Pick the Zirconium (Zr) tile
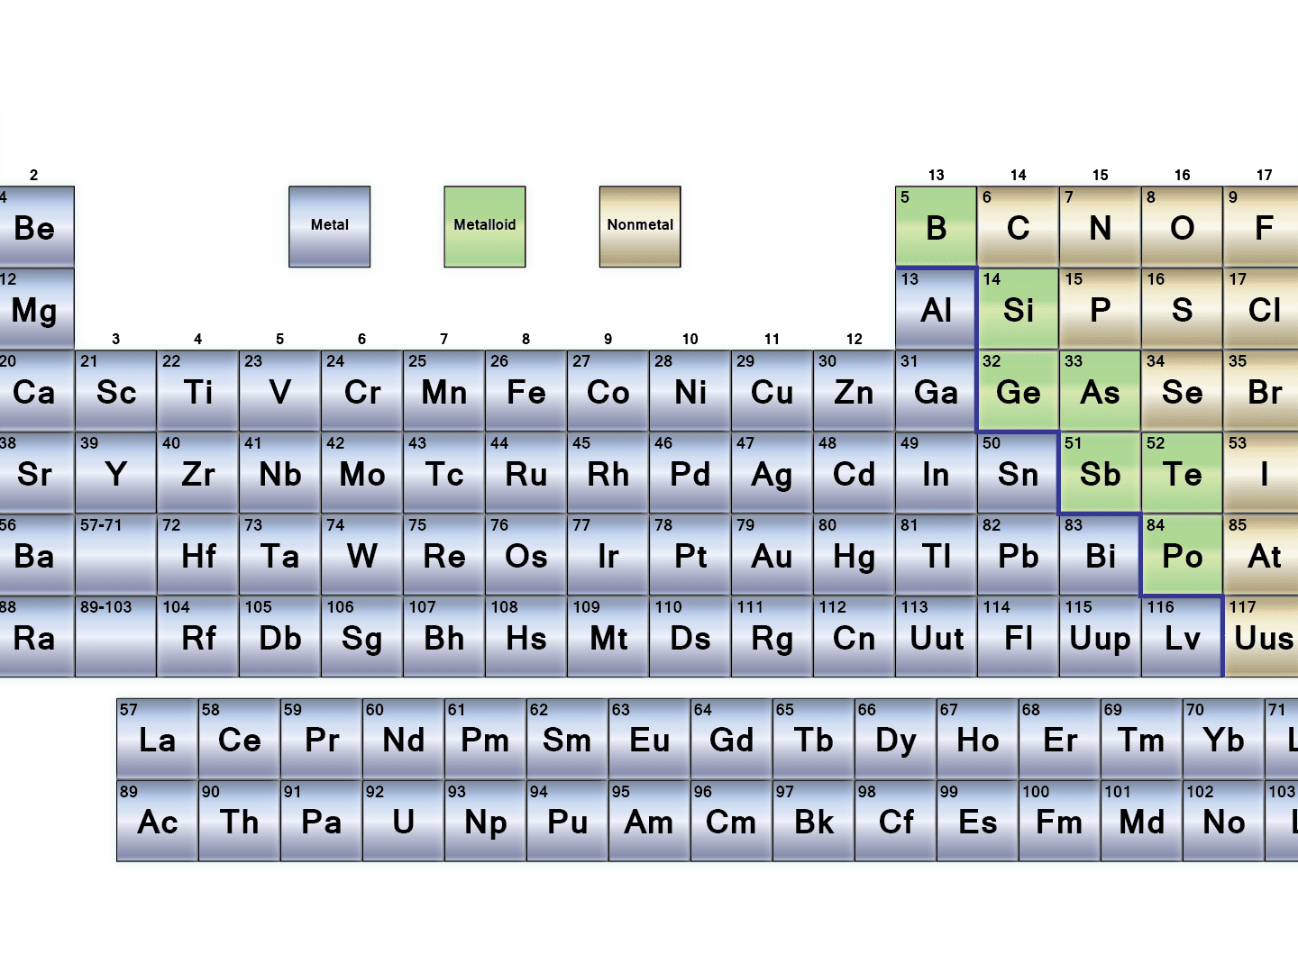Screen dimensions: 1298x973 click(x=197, y=473)
